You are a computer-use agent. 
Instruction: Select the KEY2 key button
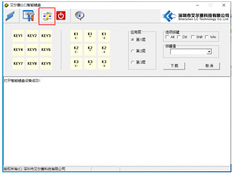pyautogui.click(x=32, y=36)
